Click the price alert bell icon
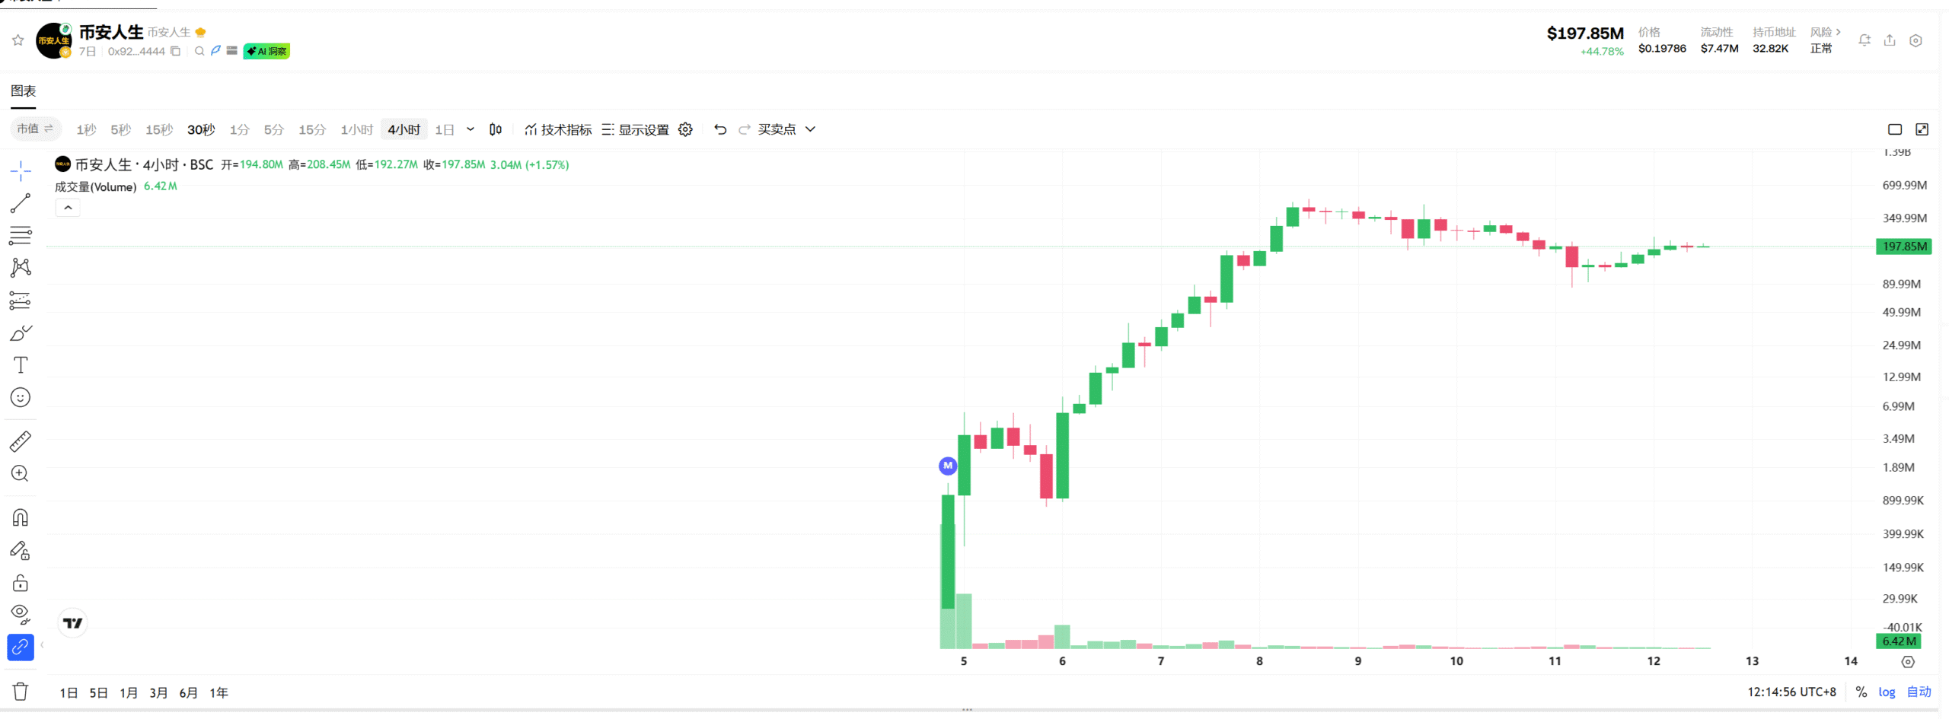1949x719 pixels. tap(1864, 40)
